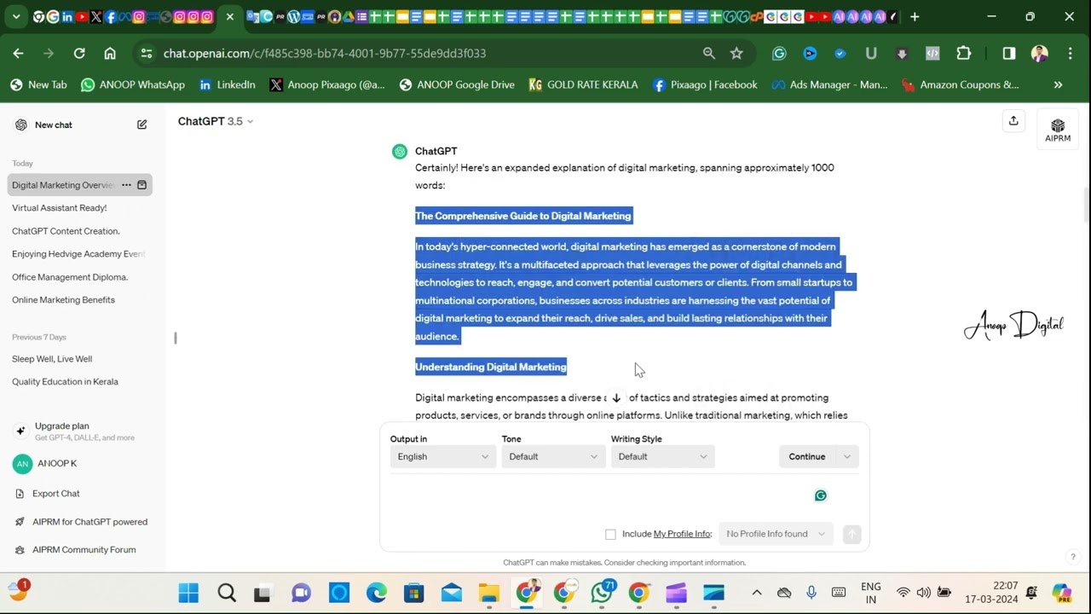Open the Output in English dropdown

coord(442,457)
